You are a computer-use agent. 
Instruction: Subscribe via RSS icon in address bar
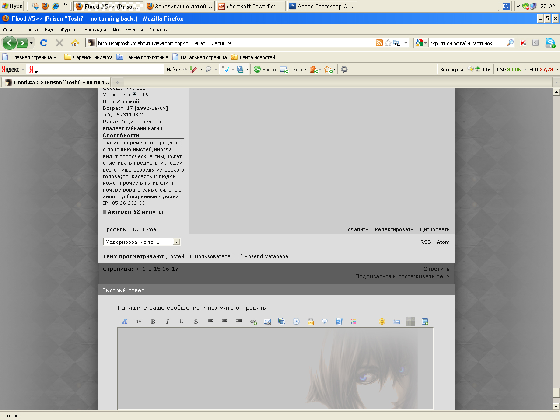click(379, 43)
